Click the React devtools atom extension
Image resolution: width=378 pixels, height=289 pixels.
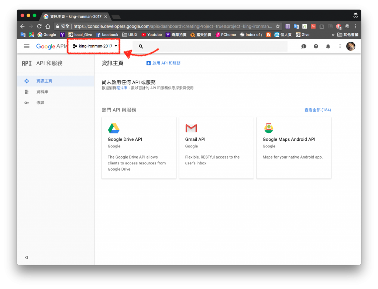pyautogui.click(x=347, y=26)
